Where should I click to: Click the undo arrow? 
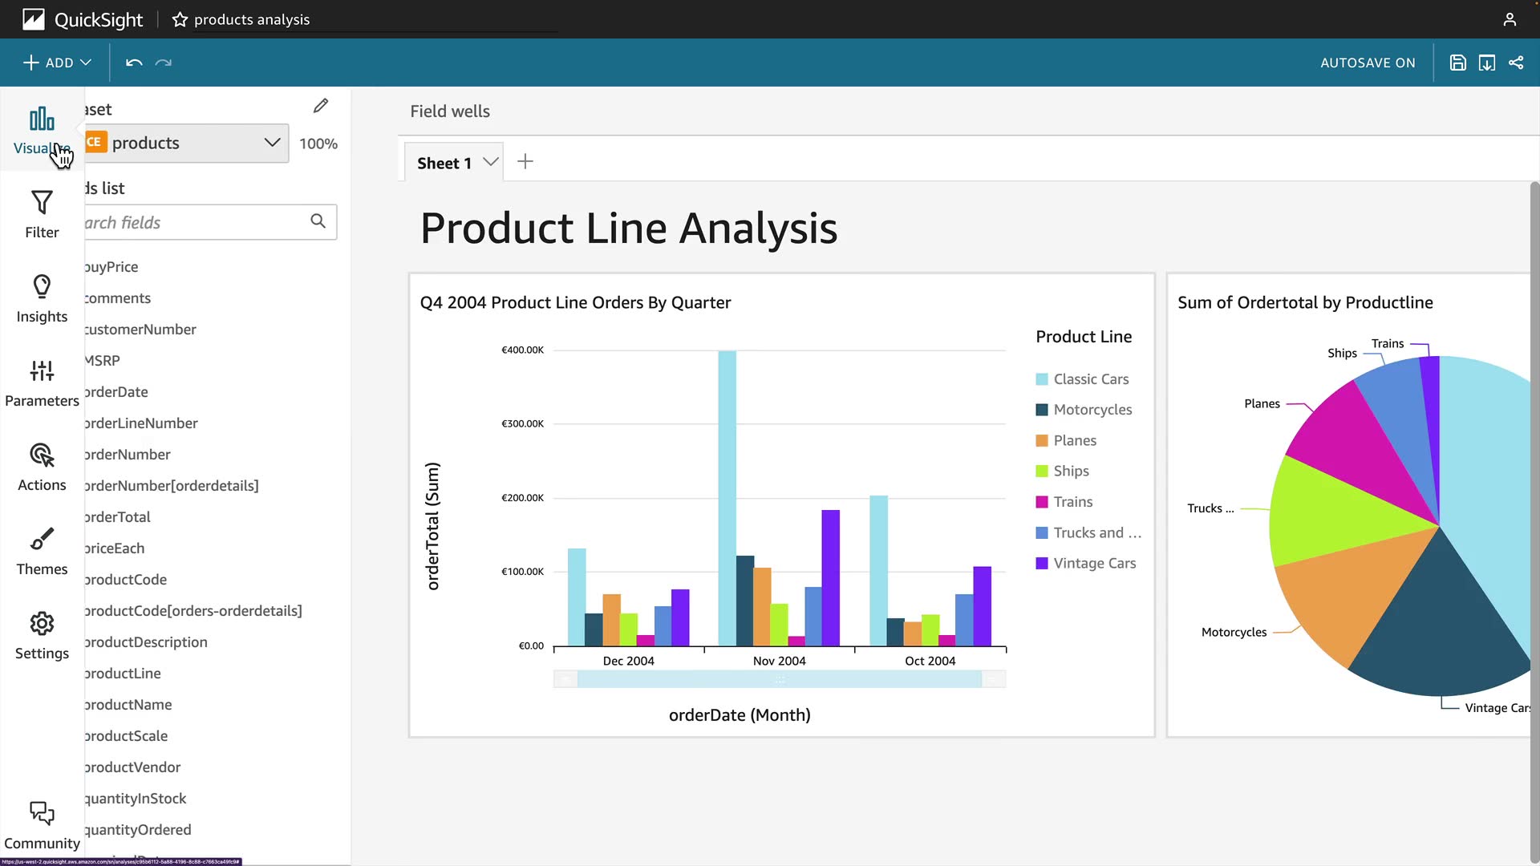[x=134, y=63]
